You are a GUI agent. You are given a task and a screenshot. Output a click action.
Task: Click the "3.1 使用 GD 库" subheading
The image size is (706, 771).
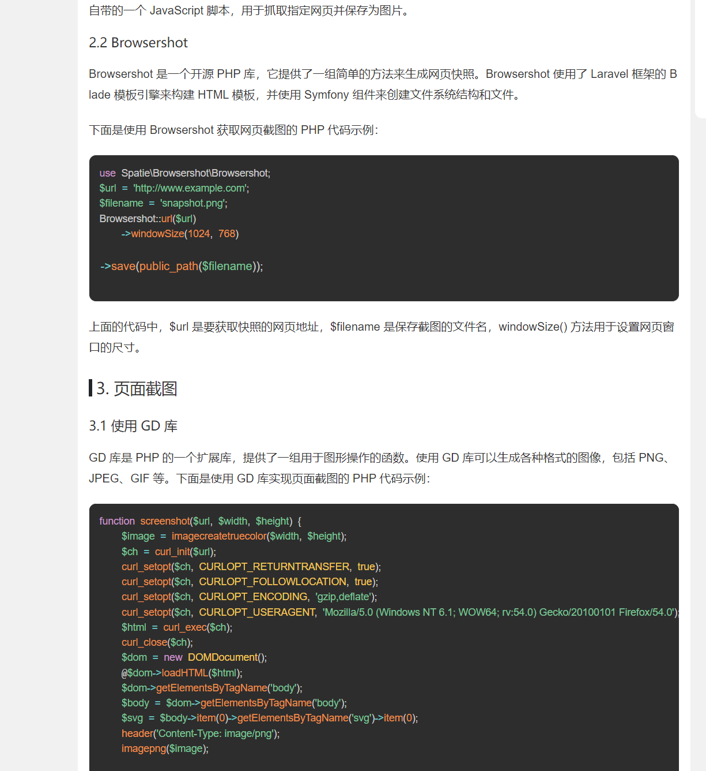point(133,426)
